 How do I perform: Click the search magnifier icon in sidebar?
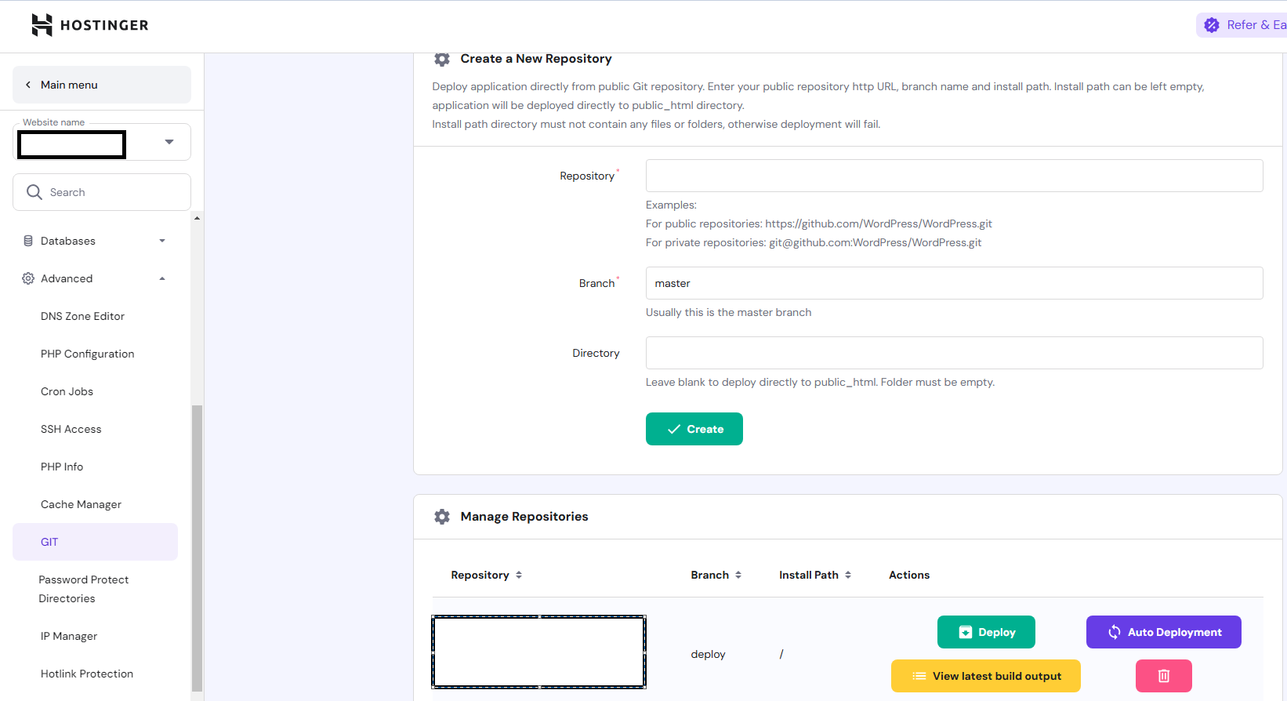click(x=34, y=192)
